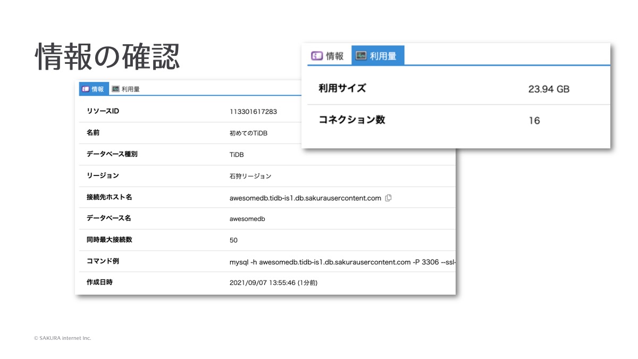Open the 情報 tab in the small panel
638x359 pixels.
94,89
